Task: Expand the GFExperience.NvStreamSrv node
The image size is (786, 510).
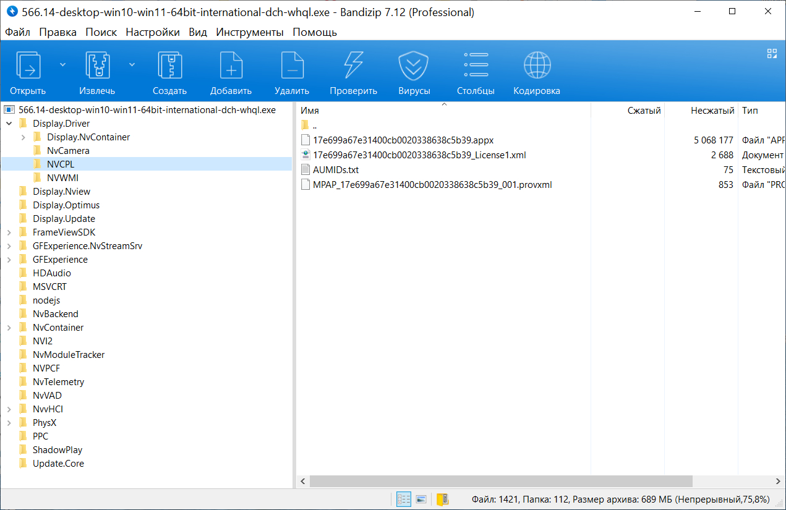Action: [x=9, y=246]
